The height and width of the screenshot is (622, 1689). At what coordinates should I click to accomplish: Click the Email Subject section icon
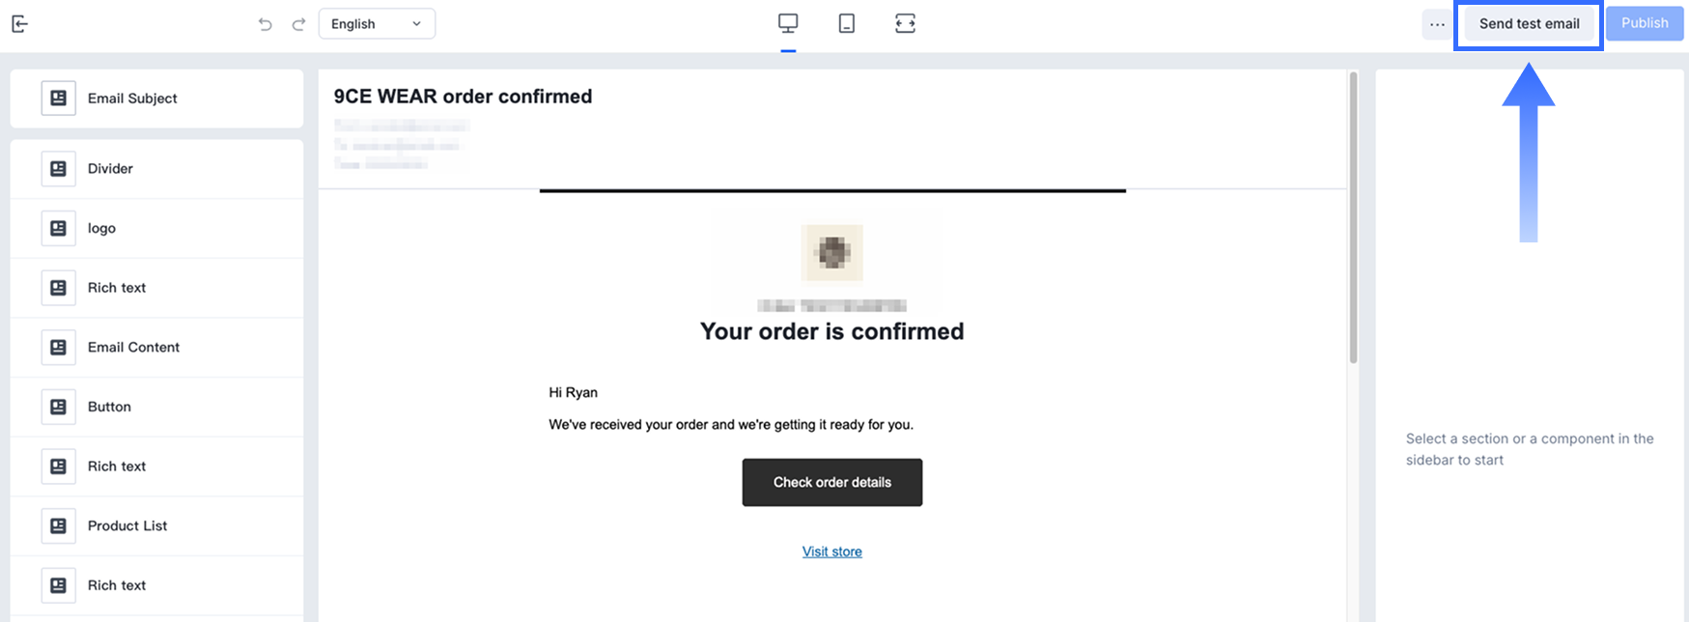58,99
